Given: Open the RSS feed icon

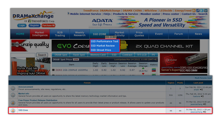Looking at the screenshot, I should [194, 11].
